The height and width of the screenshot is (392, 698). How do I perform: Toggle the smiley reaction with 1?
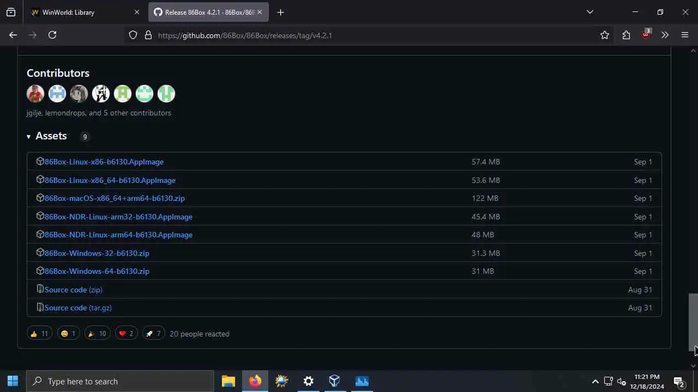[x=68, y=334]
